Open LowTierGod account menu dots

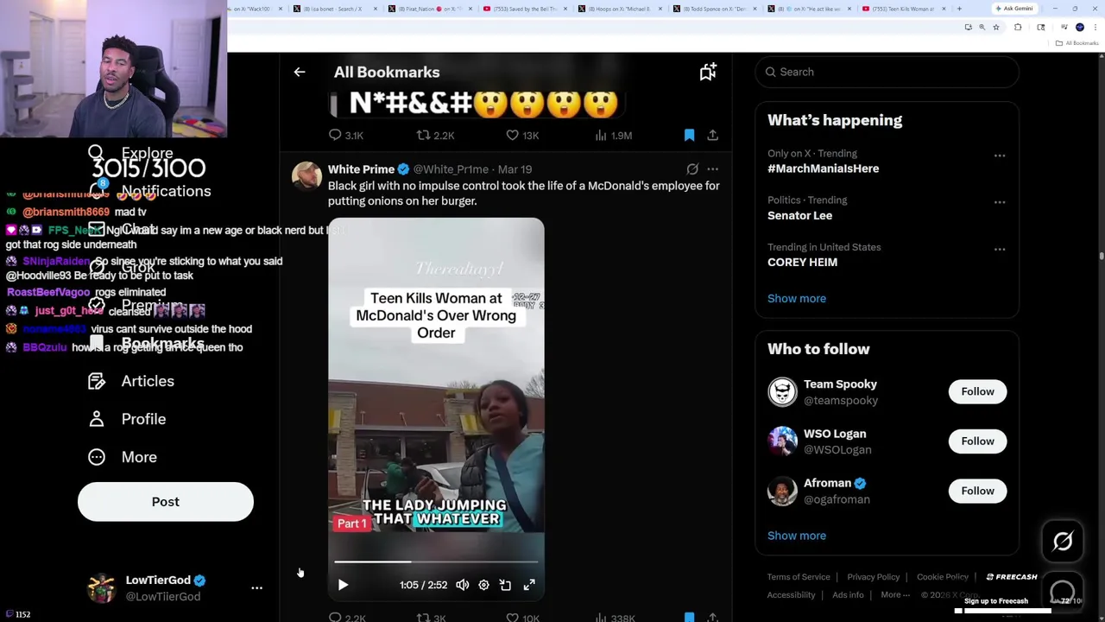tap(256, 587)
